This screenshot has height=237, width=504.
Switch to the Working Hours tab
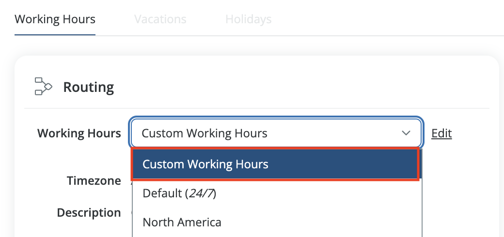[x=55, y=19]
